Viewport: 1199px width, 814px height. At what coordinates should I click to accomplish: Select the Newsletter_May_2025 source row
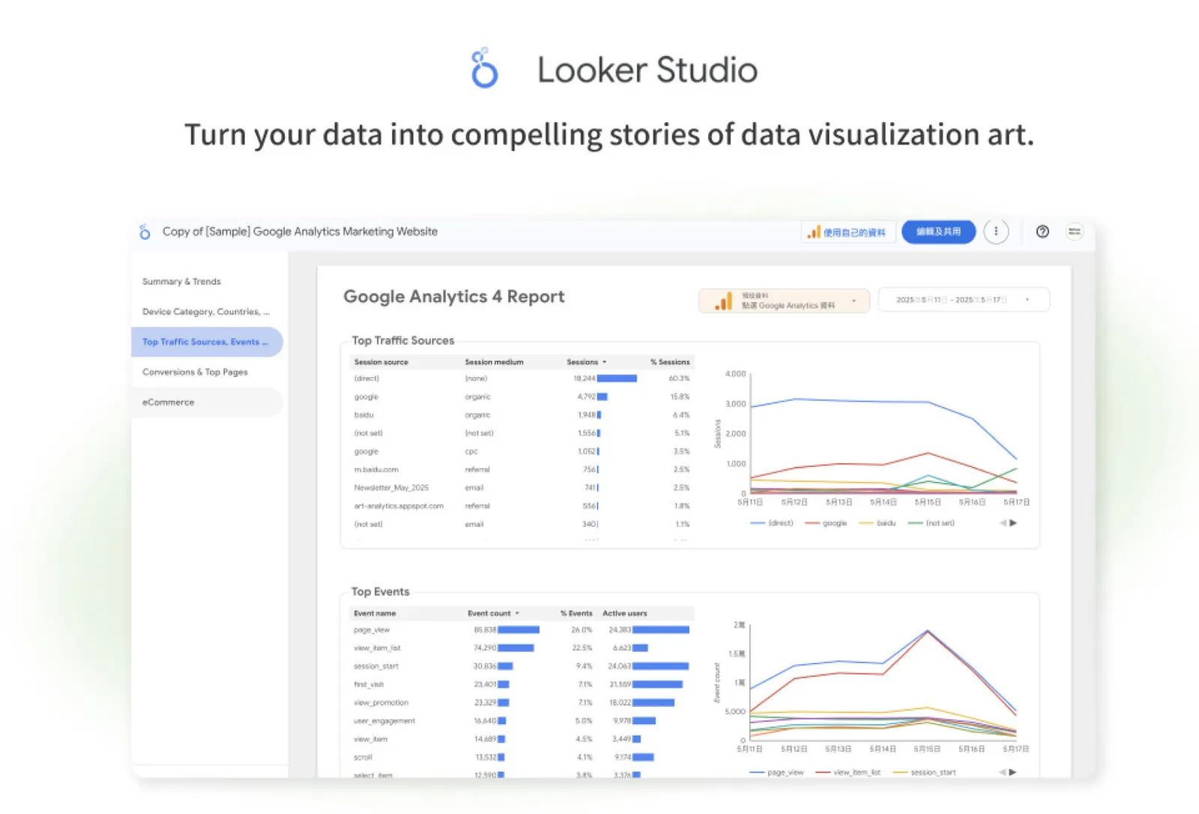(x=522, y=488)
